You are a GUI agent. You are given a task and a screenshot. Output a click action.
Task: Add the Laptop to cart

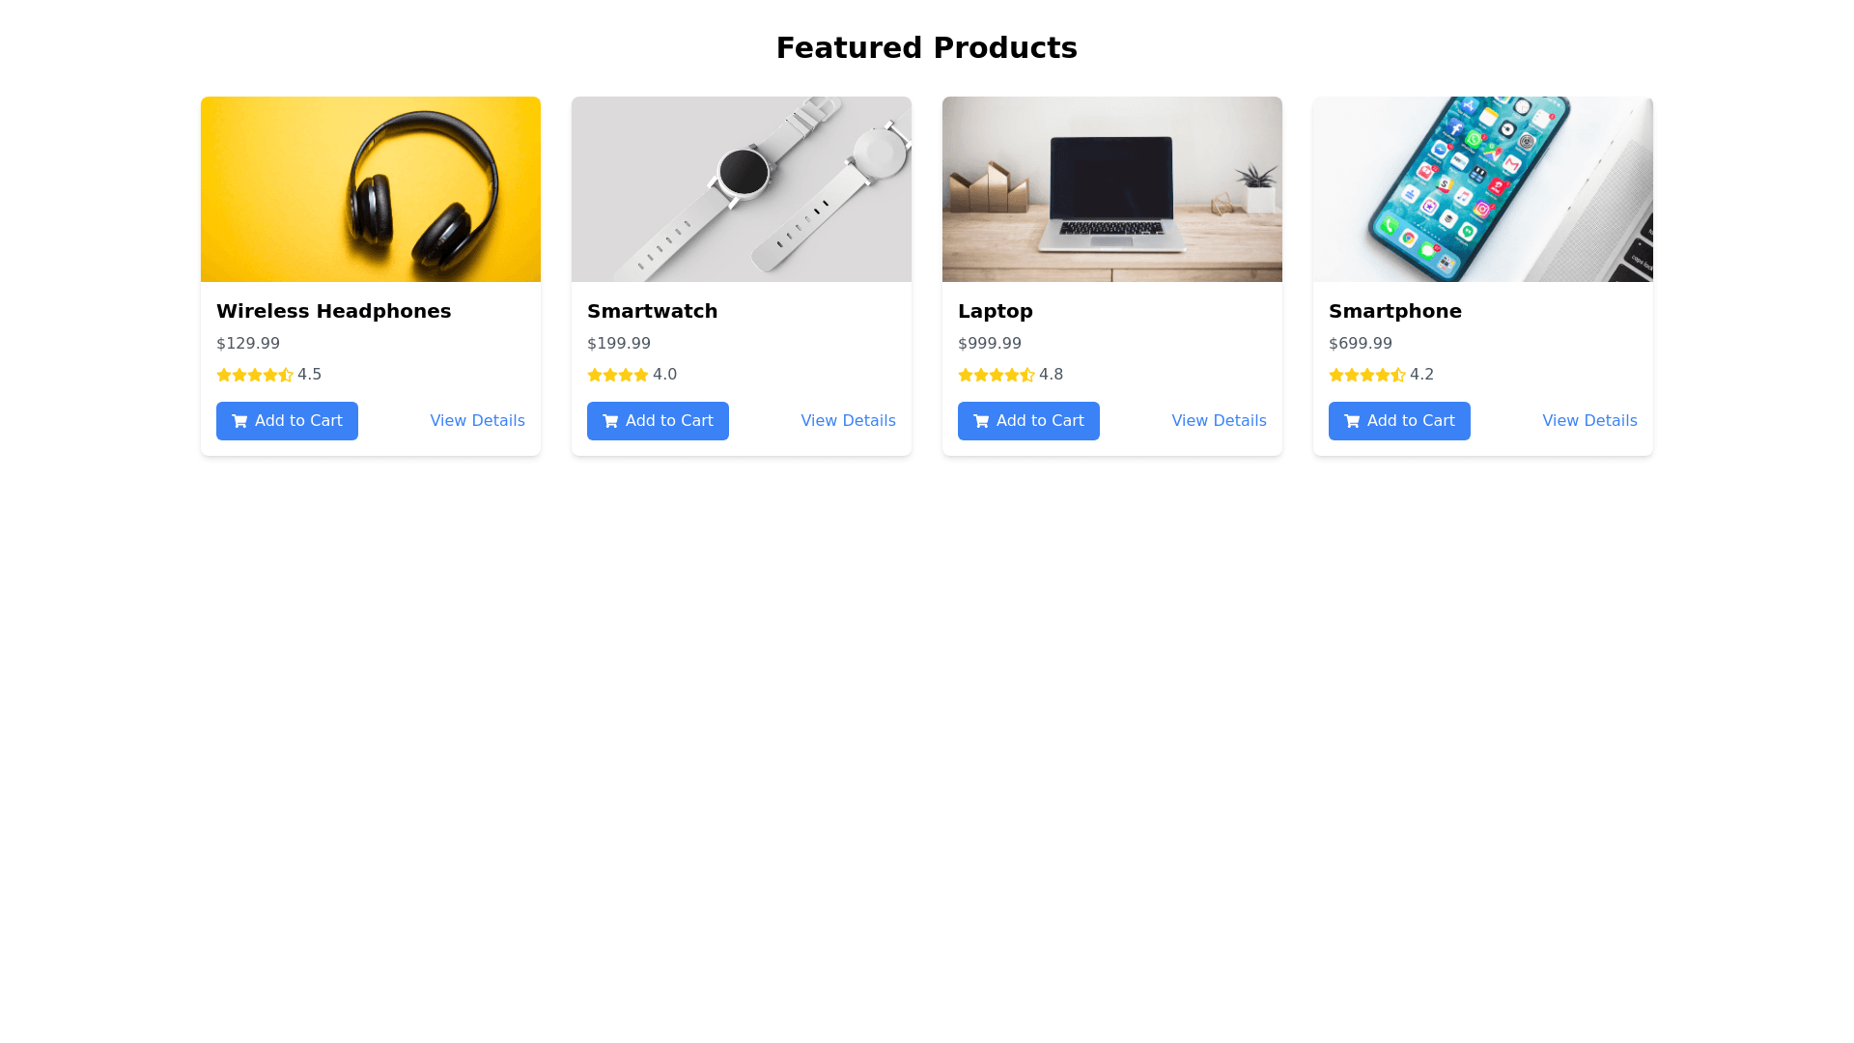pos(1028,421)
